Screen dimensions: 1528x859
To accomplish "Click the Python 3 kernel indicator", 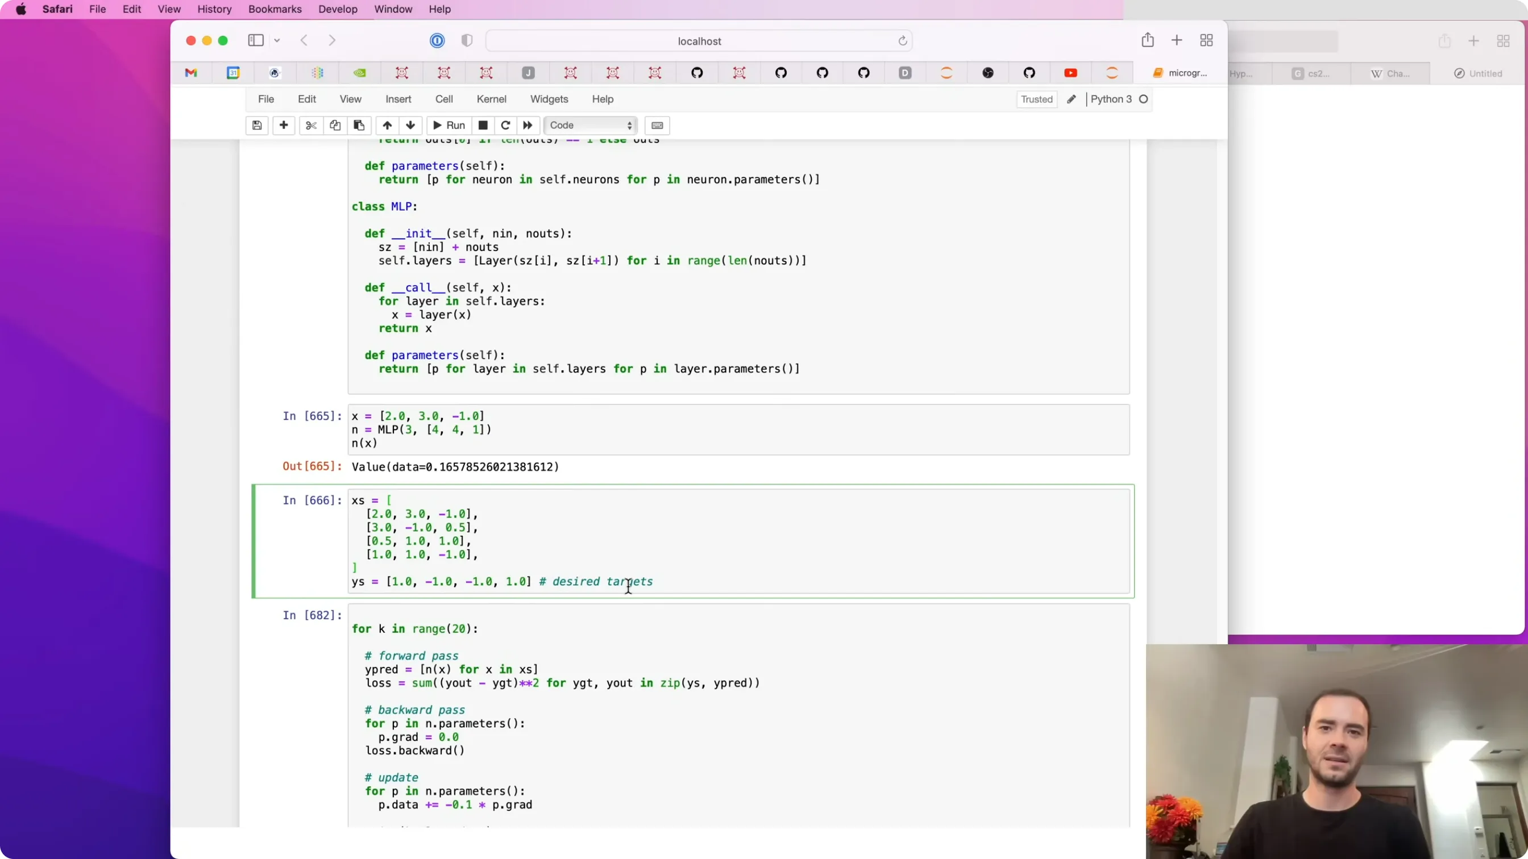I will tap(1119, 99).
